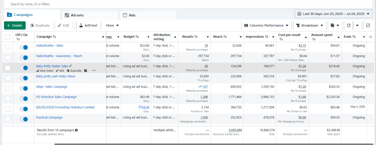
Task: Open the export options dropdown arrow
Action: (357, 25)
